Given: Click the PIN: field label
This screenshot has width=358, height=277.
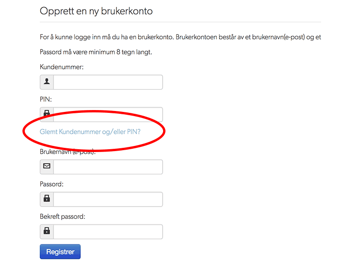Looking at the screenshot, I should (46, 99).
